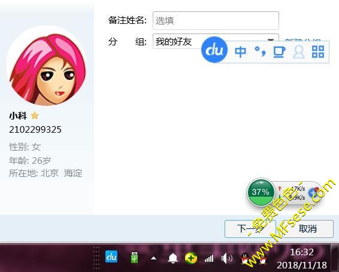339x272 pixels.
Task: Open the volume speaker tray icon
Action: (227, 258)
